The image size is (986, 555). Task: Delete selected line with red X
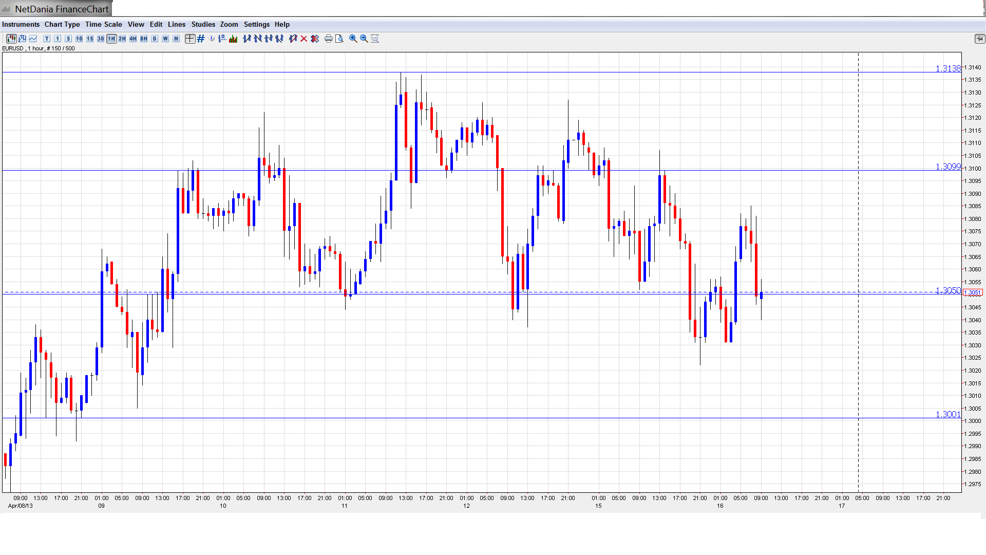click(304, 39)
